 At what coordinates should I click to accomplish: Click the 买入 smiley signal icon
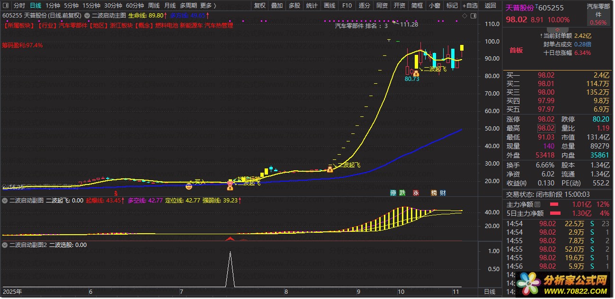click(x=189, y=186)
